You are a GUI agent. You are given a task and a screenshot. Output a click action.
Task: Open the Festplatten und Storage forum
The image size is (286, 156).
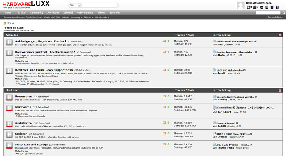(x=31, y=145)
